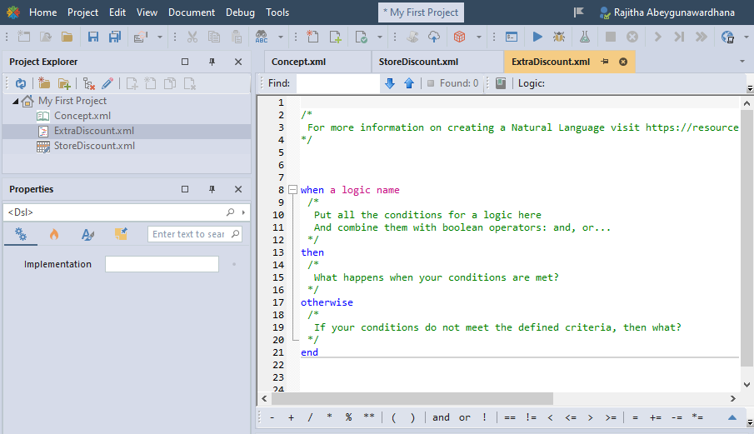Viewport: 754px width, 434px height.
Task: Open the Document menu
Action: coord(192,12)
